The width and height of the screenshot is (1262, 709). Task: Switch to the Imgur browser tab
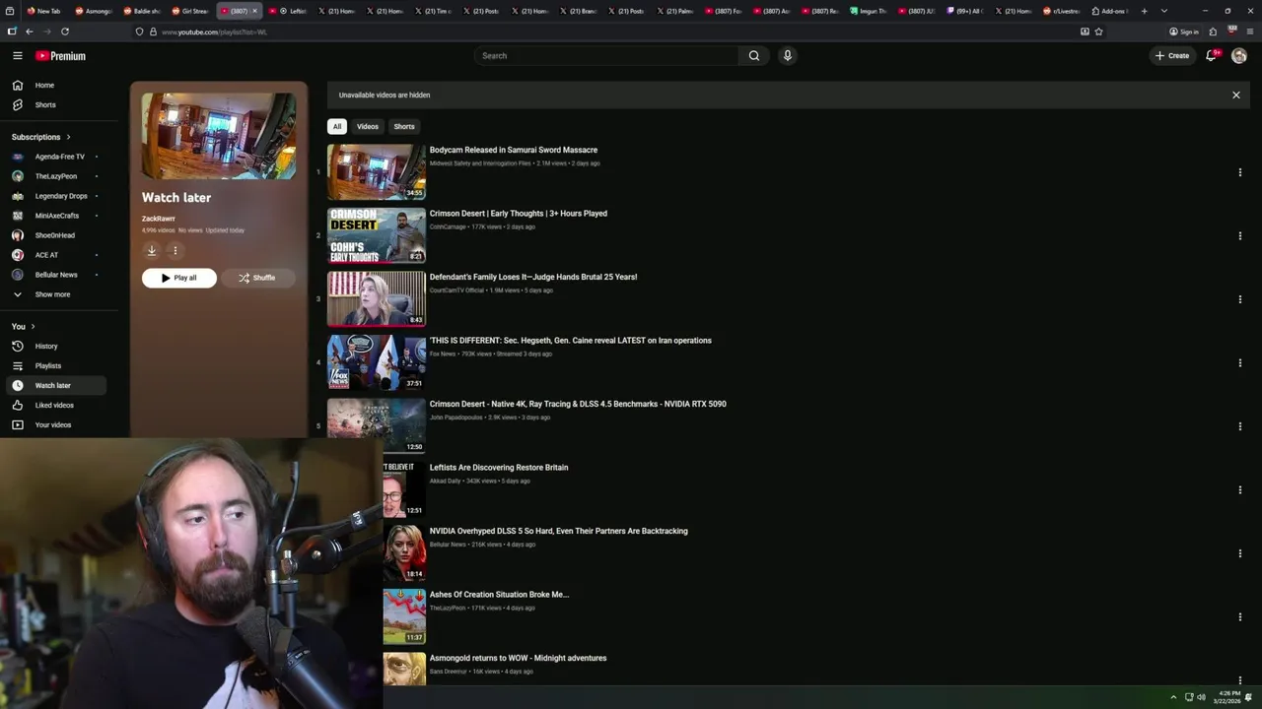(x=870, y=11)
